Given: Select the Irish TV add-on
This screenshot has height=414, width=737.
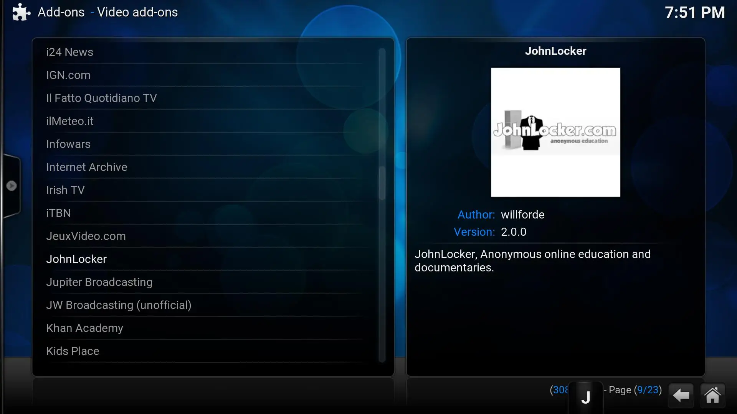Looking at the screenshot, I should tap(203, 190).
